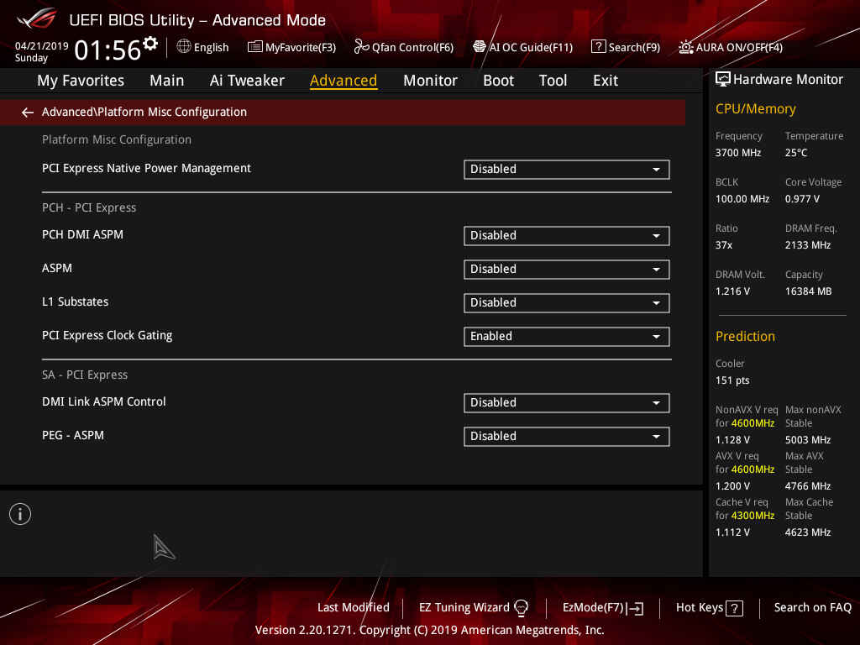Viewport: 860px width, 645px height.
Task: Click the 01:56 clock time
Action: (x=107, y=50)
